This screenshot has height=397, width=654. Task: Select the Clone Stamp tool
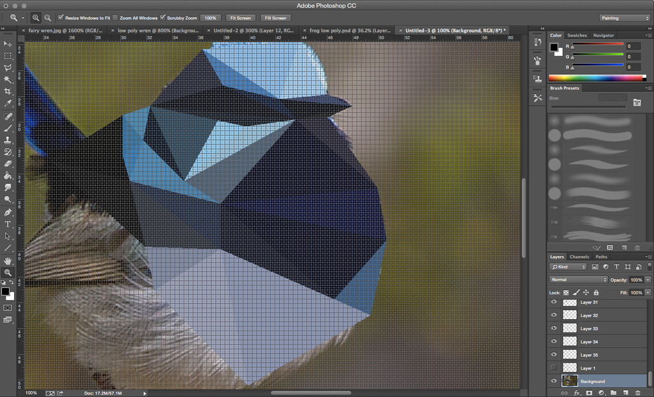[x=8, y=140]
